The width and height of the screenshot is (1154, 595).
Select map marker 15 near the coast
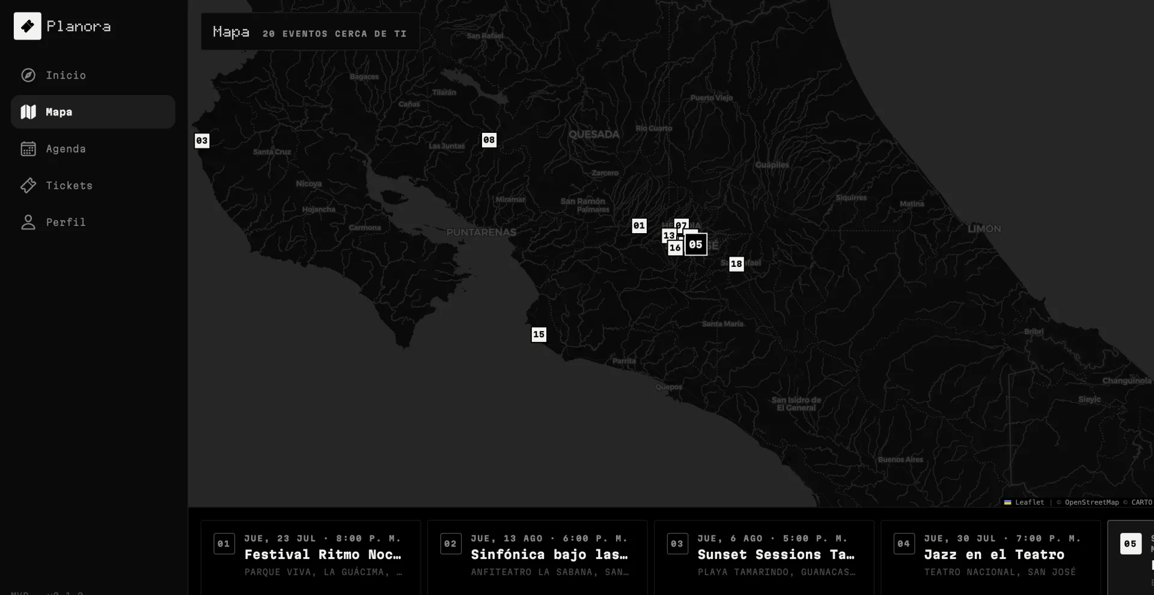pos(539,334)
